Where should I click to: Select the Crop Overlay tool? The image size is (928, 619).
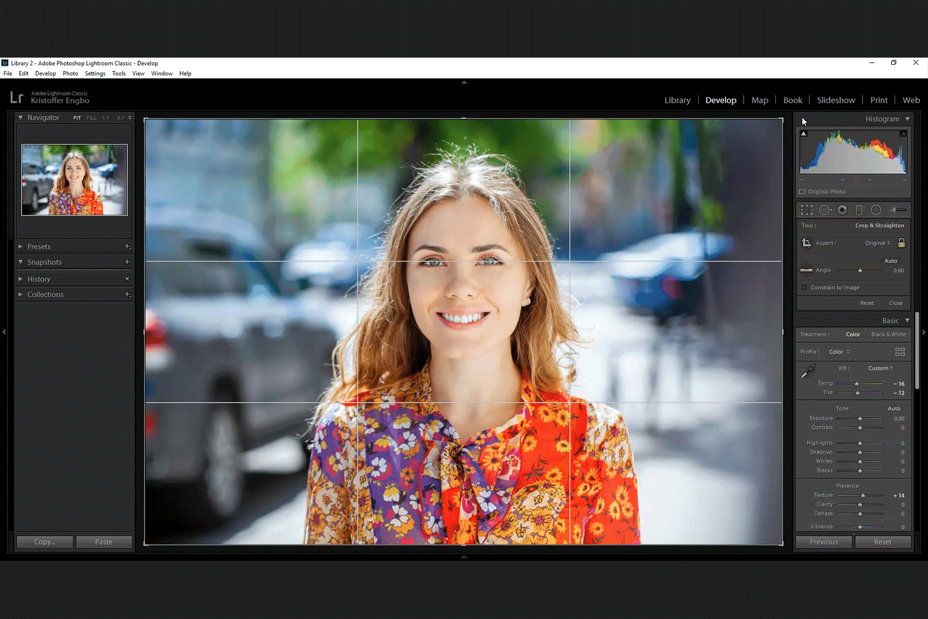click(807, 209)
